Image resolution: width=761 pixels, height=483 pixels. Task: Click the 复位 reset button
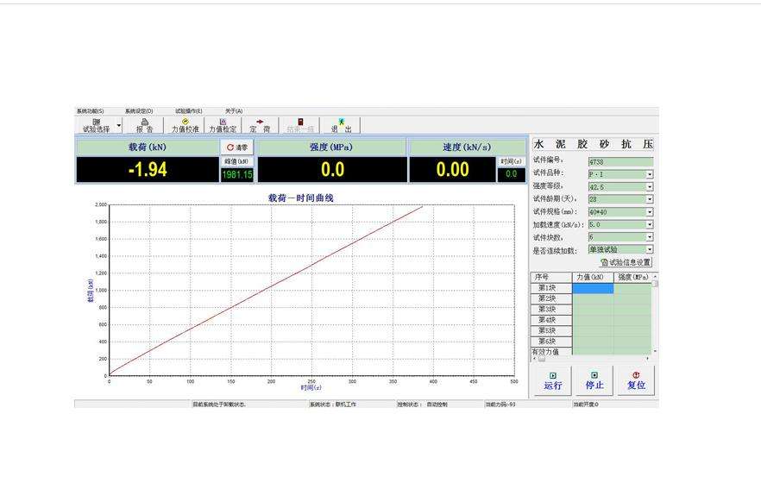(636, 380)
